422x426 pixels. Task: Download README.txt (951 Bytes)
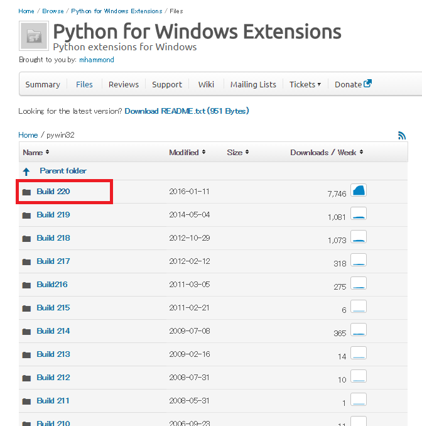[x=187, y=111]
